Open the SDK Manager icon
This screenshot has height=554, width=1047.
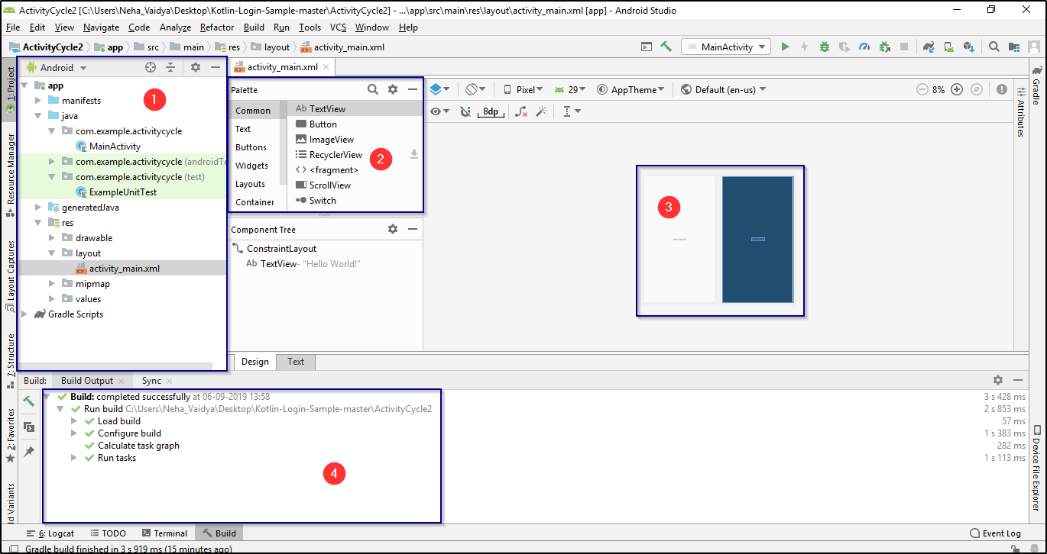[x=970, y=47]
